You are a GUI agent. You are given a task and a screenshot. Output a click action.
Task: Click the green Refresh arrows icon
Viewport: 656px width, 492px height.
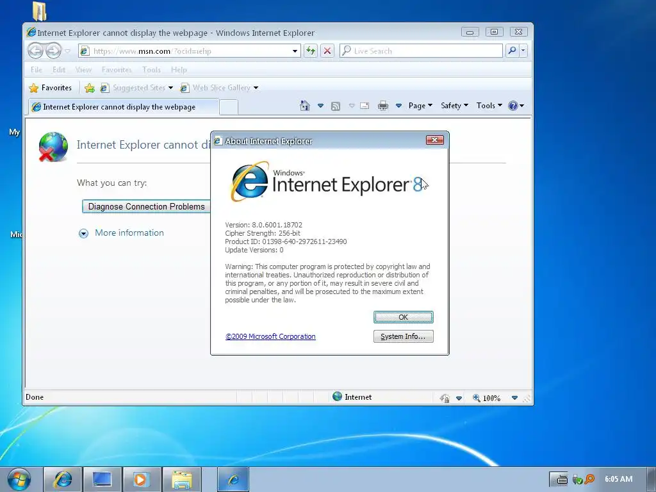tap(311, 51)
